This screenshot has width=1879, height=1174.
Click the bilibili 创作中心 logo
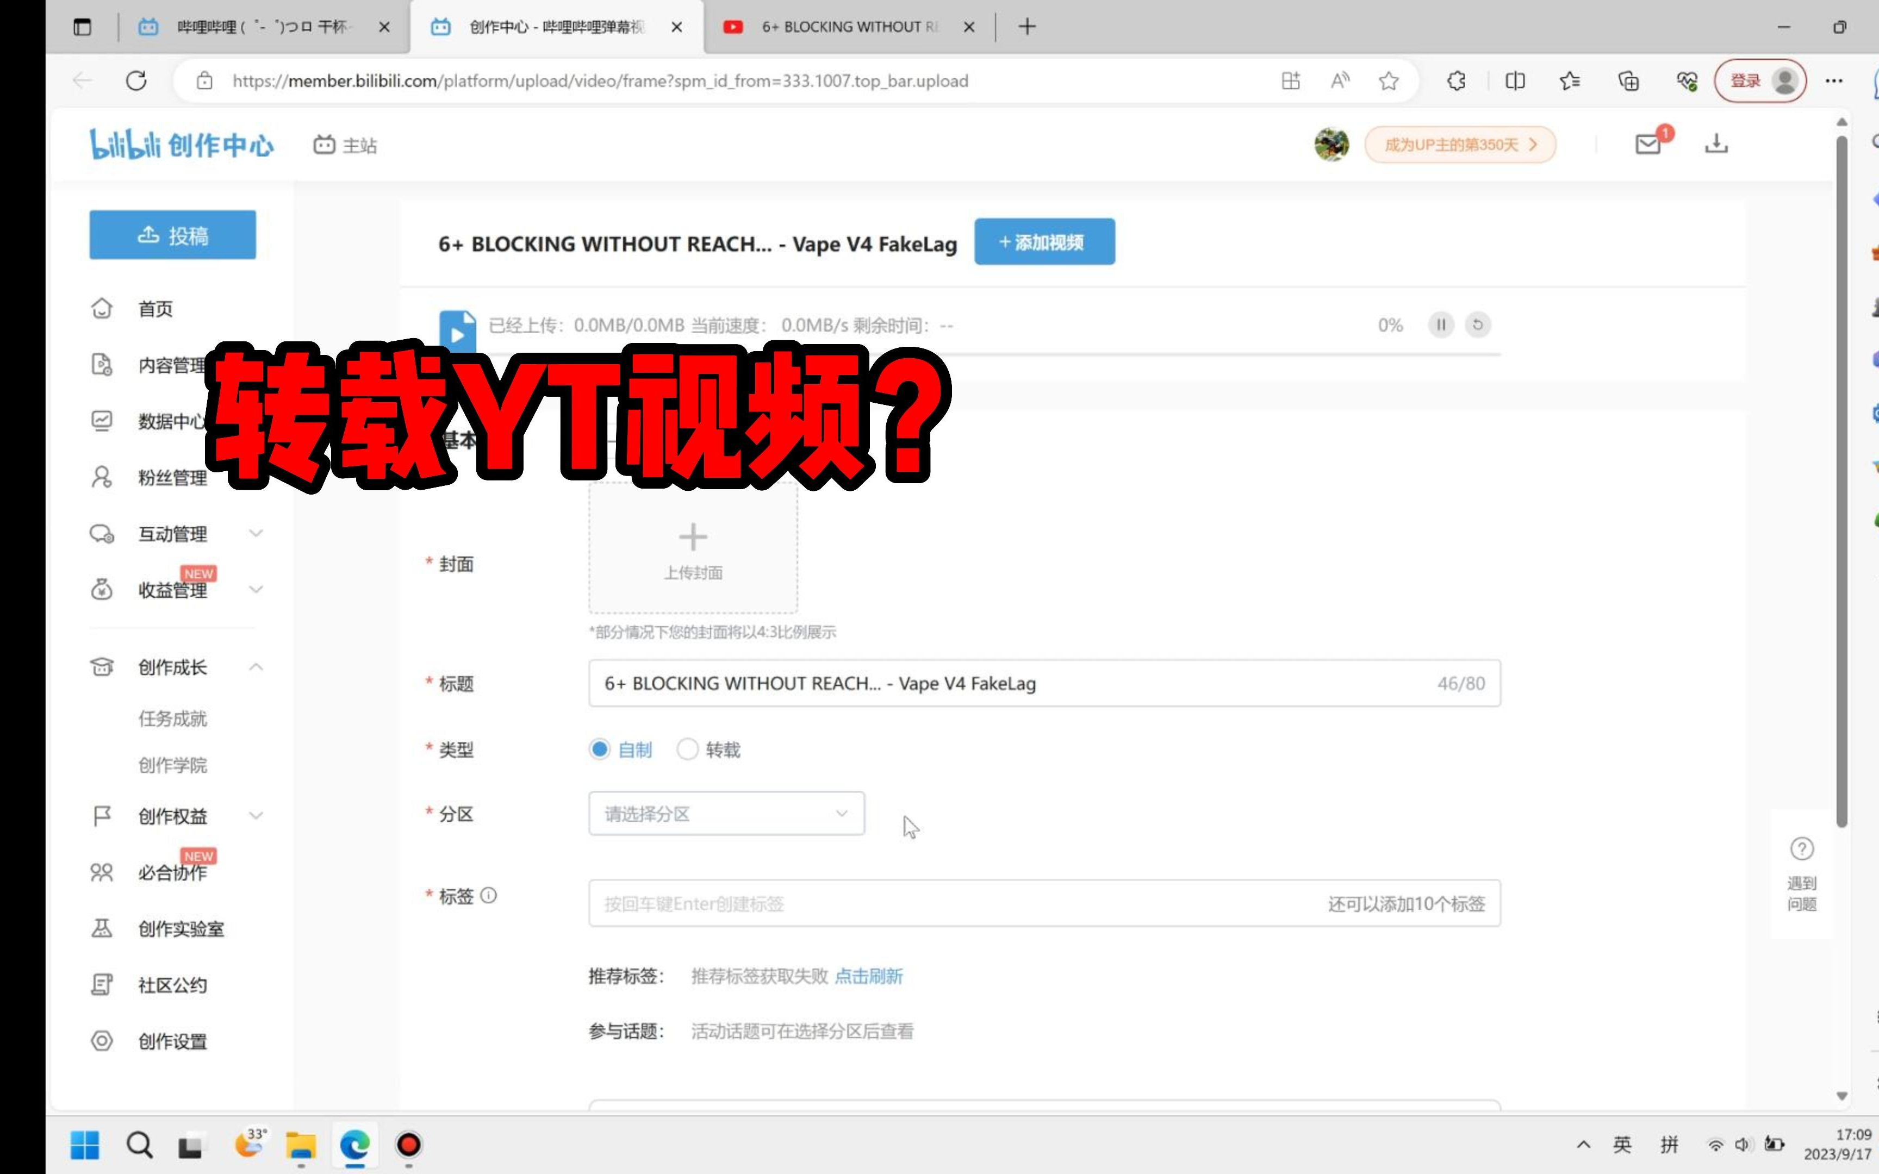click(182, 145)
